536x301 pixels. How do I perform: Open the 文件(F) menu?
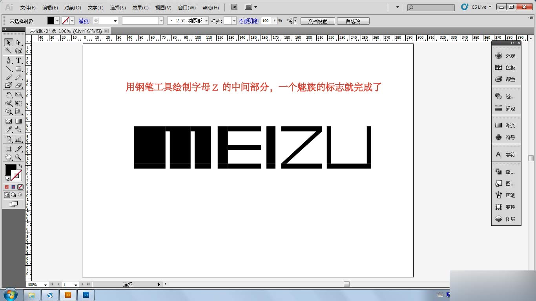(28, 7)
